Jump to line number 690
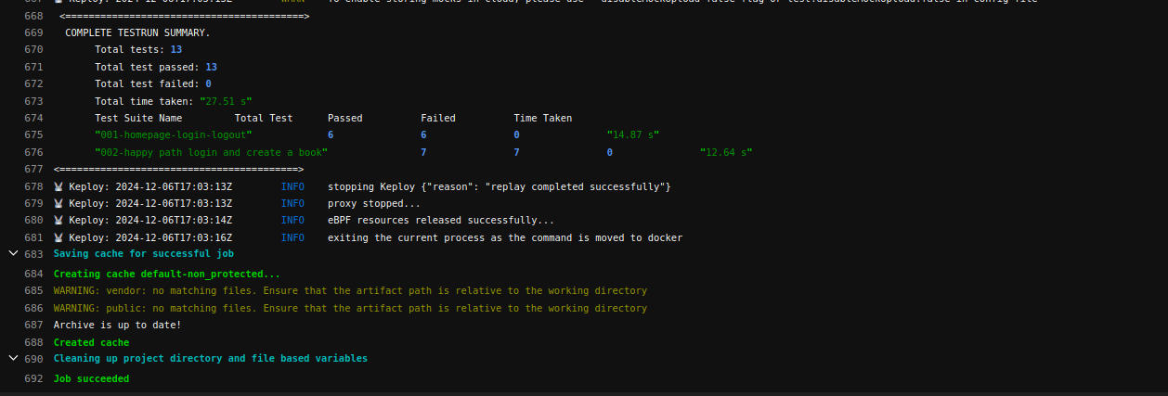 pos(34,359)
